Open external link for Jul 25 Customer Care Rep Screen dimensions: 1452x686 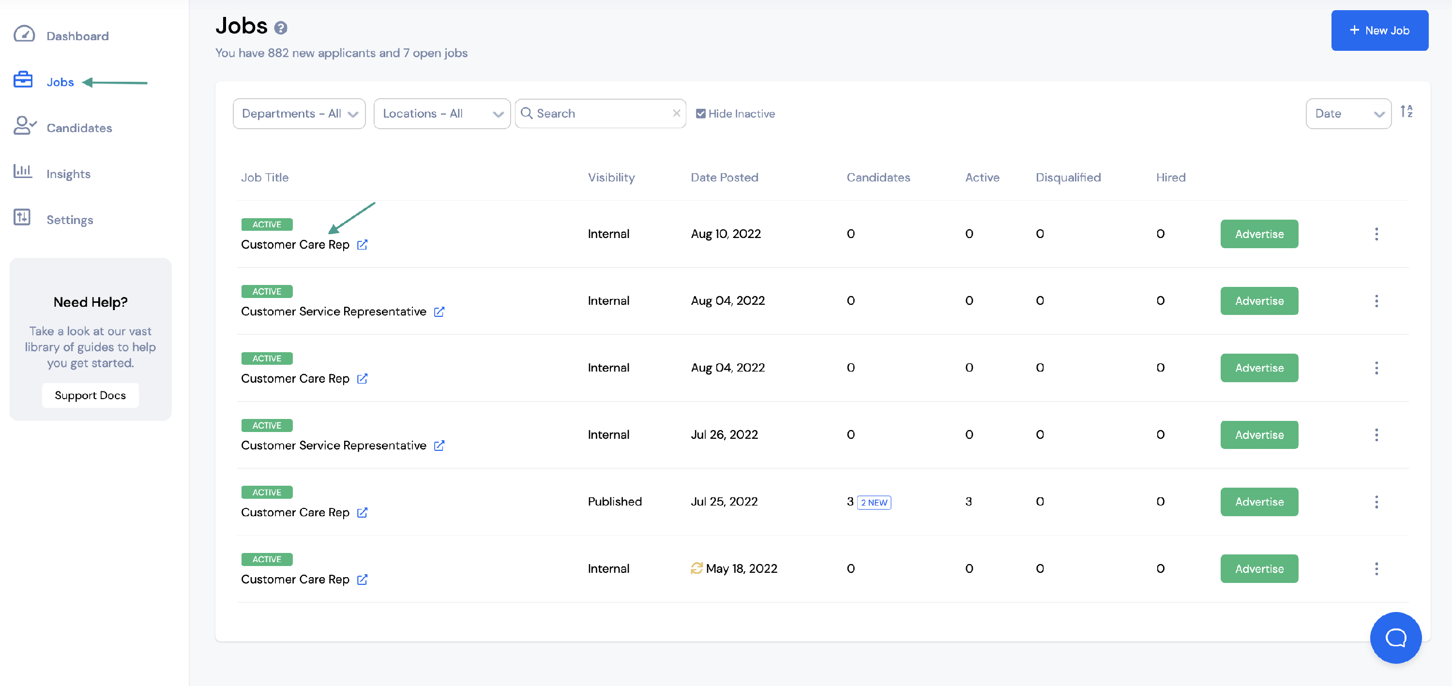point(363,513)
